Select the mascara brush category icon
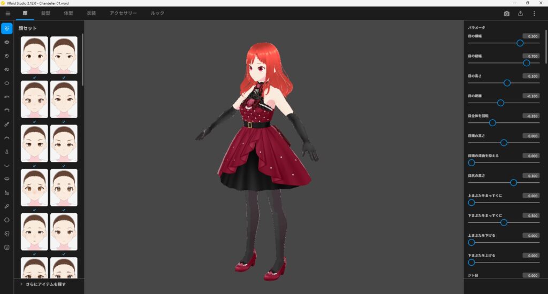Viewport: 548px width, 294px height. pyautogui.click(x=6, y=124)
